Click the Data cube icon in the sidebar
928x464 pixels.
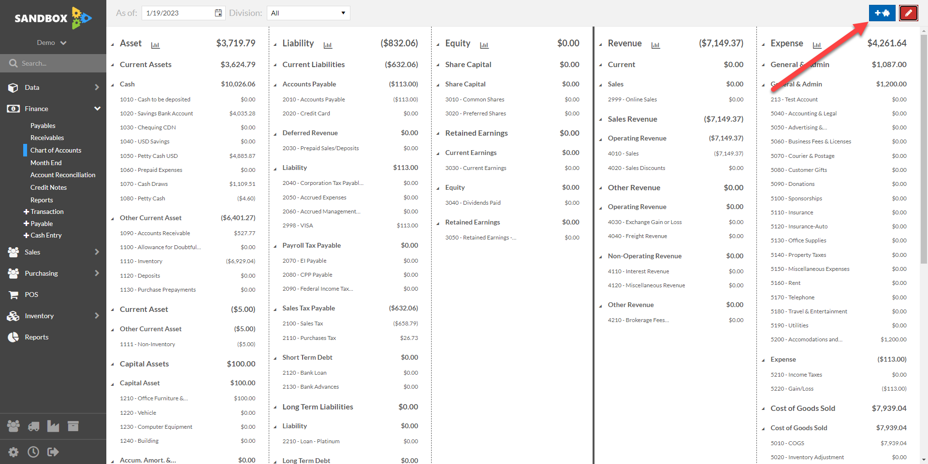pyautogui.click(x=13, y=87)
